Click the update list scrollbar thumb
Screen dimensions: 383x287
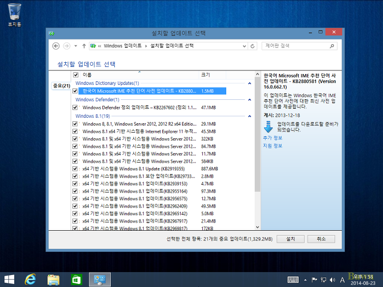257,134
